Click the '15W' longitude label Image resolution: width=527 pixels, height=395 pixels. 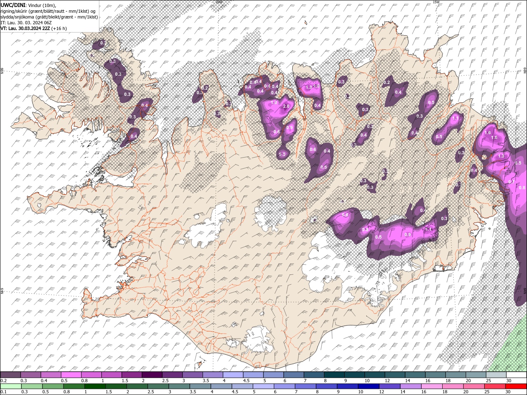[x=436, y=2]
